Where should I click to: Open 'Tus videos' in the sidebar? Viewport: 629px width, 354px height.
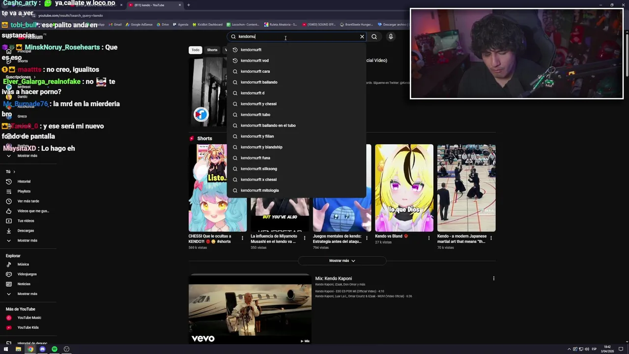[x=26, y=221]
